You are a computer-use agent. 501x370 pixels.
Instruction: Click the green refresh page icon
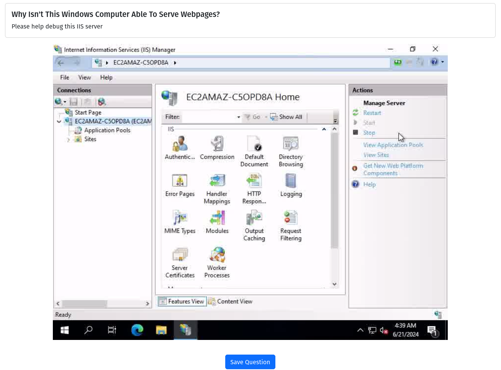tap(398, 62)
